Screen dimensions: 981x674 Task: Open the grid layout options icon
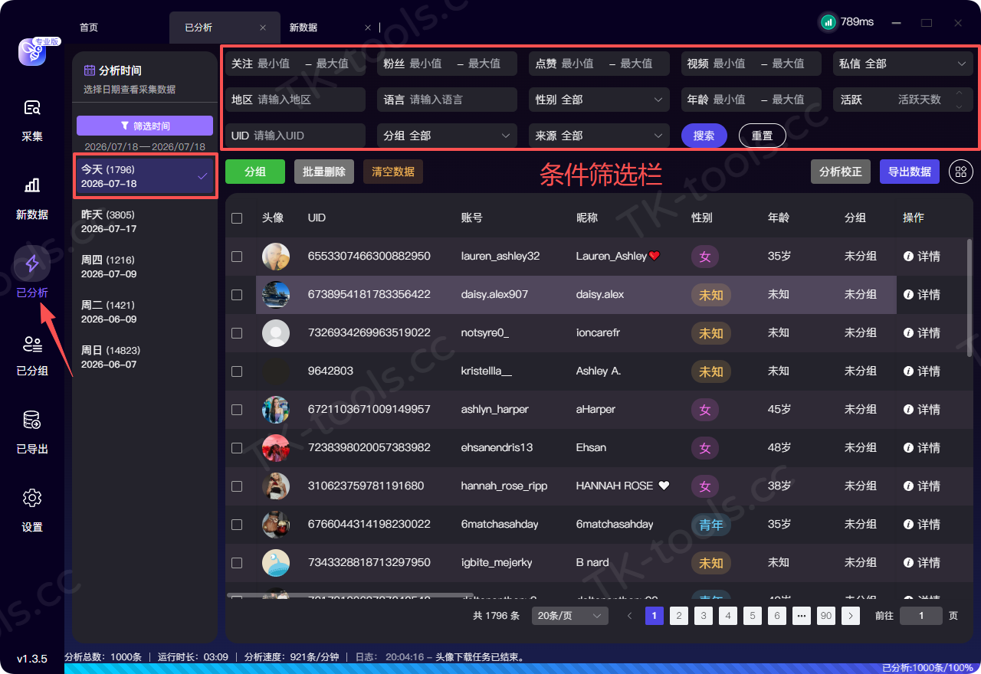(961, 172)
